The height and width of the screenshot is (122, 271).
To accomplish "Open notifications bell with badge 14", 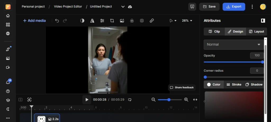I will [x=8, y=82].
